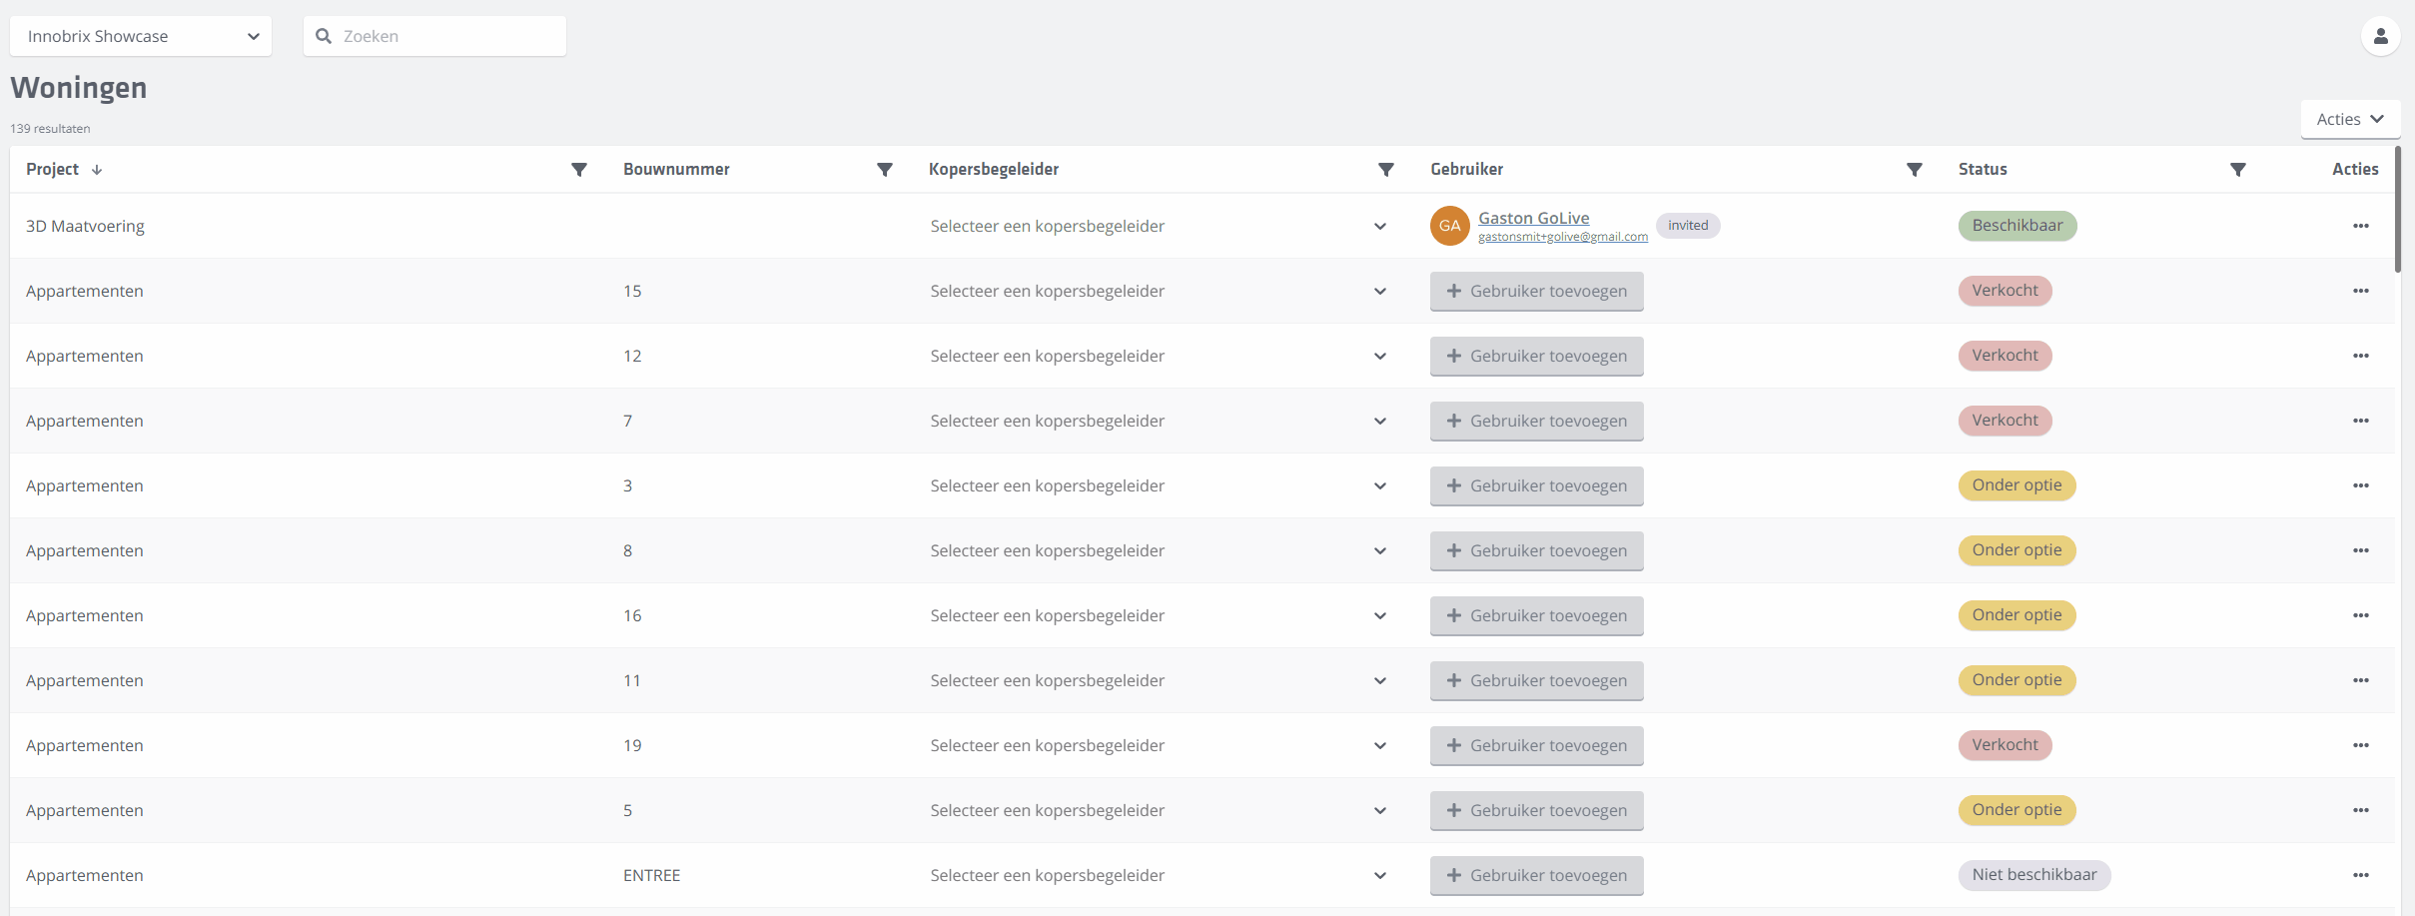Click the Project column filter icon
Image resolution: width=2415 pixels, height=916 pixels.
[x=578, y=170]
